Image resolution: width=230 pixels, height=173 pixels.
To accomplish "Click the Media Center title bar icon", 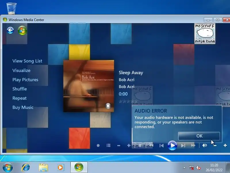I will [x=5, y=20].
